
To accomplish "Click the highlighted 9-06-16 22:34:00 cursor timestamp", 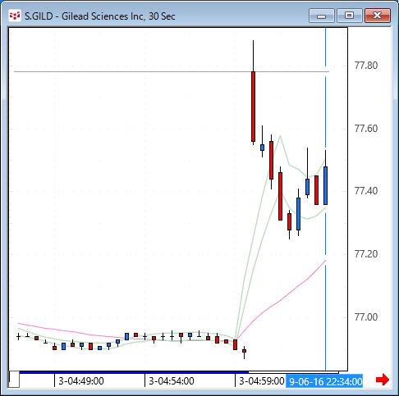I will [324, 381].
